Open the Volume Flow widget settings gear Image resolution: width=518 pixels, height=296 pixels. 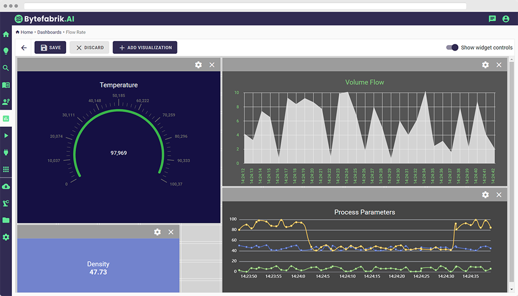click(x=485, y=65)
